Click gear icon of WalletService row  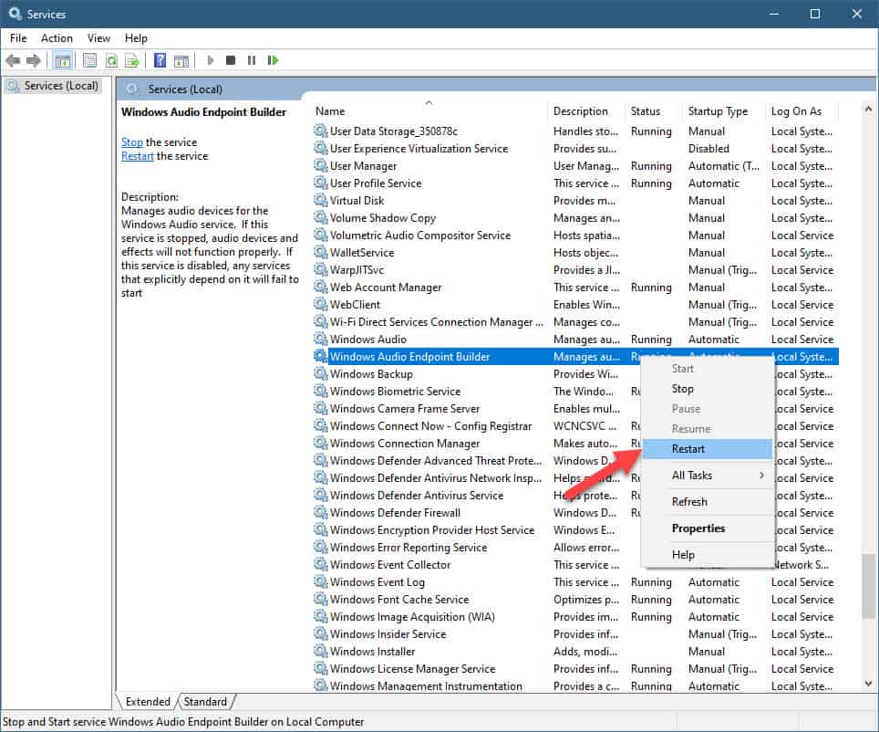[x=321, y=253]
